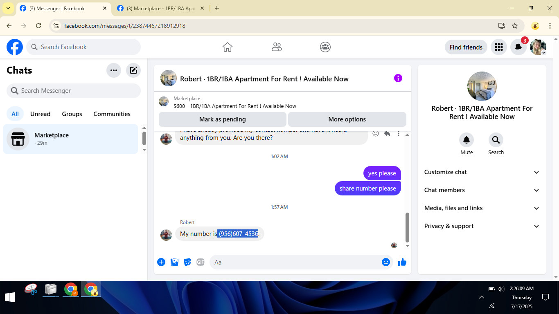Expand Customize chat section
Image resolution: width=559 pixels, height=314 pixels.
[x=482, y=172]
